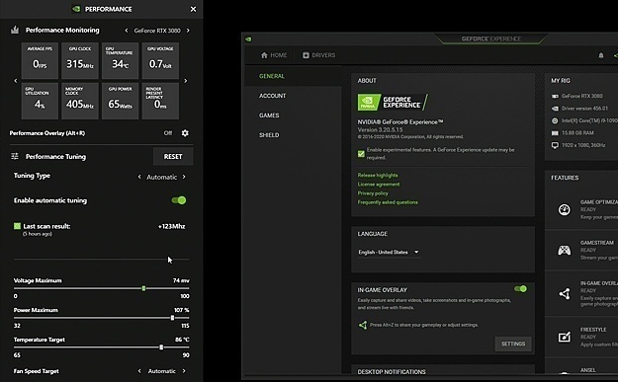Click the Intel Core CPU icon in My Rig
This screenshot has height=382, width=618.
click(555, 120)
